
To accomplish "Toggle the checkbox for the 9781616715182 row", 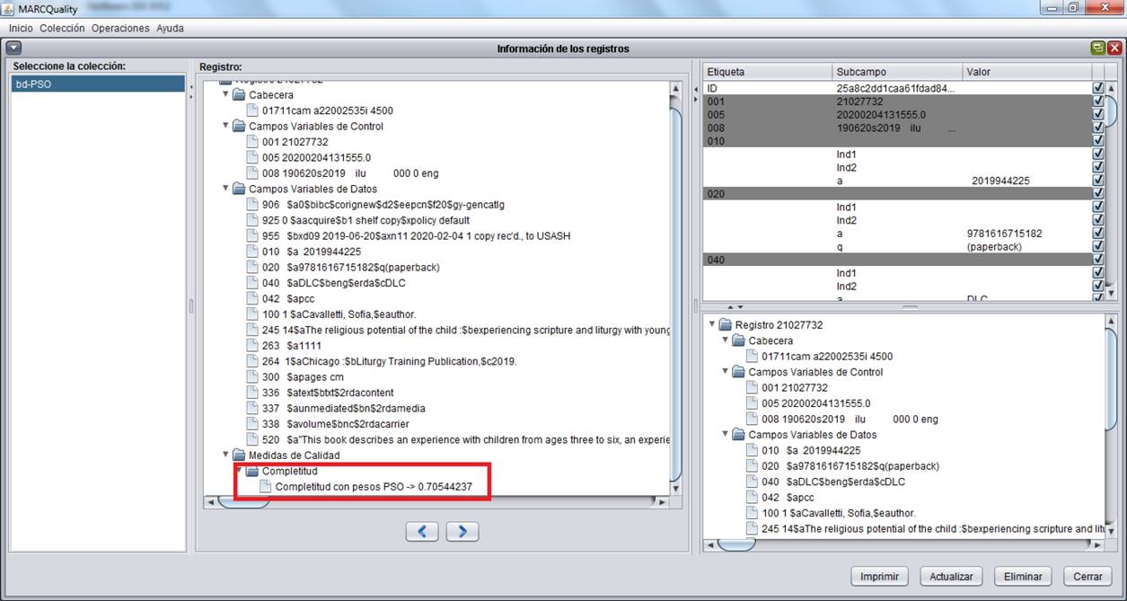I will 1097,234.
